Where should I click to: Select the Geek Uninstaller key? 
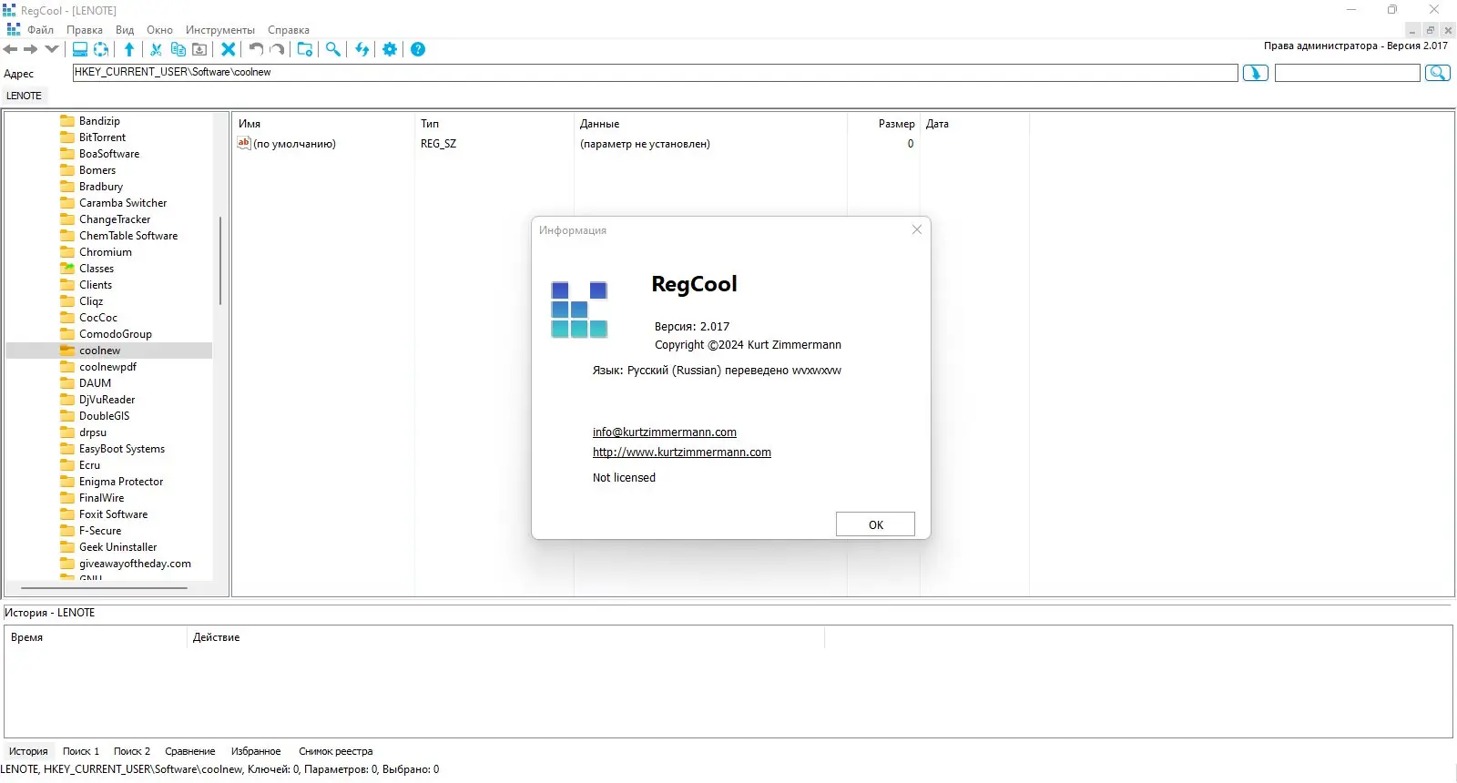117,547
